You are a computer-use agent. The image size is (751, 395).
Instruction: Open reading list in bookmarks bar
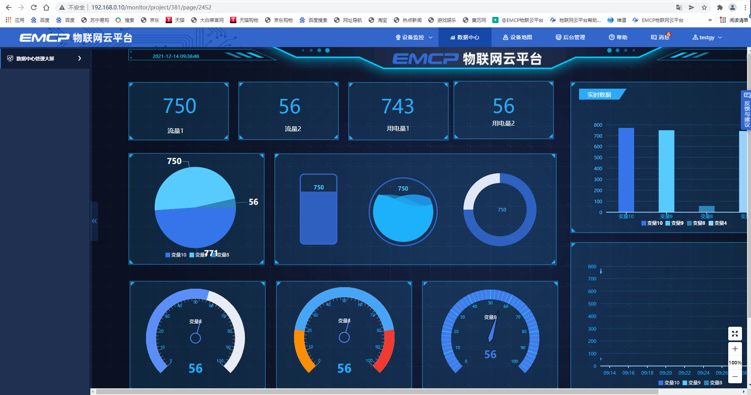tap(734, 20)
